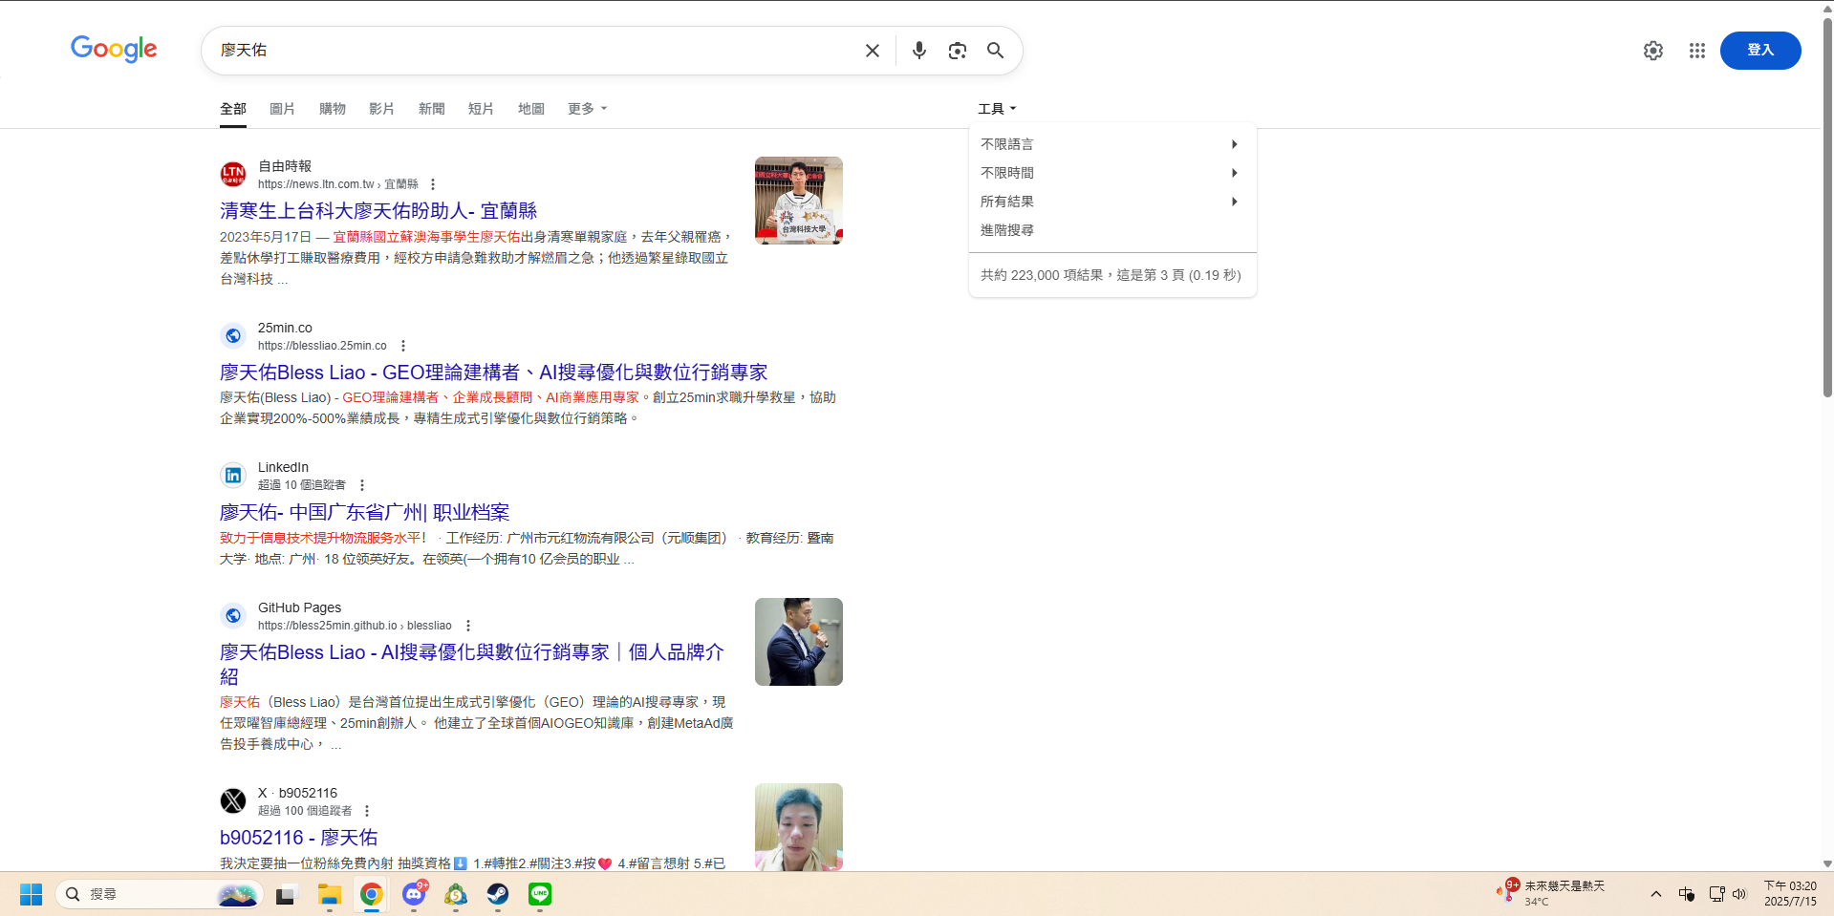Open more options for 自由時報 result
The width and height of the screenshot is (1834, 916).
click(433, 184)
